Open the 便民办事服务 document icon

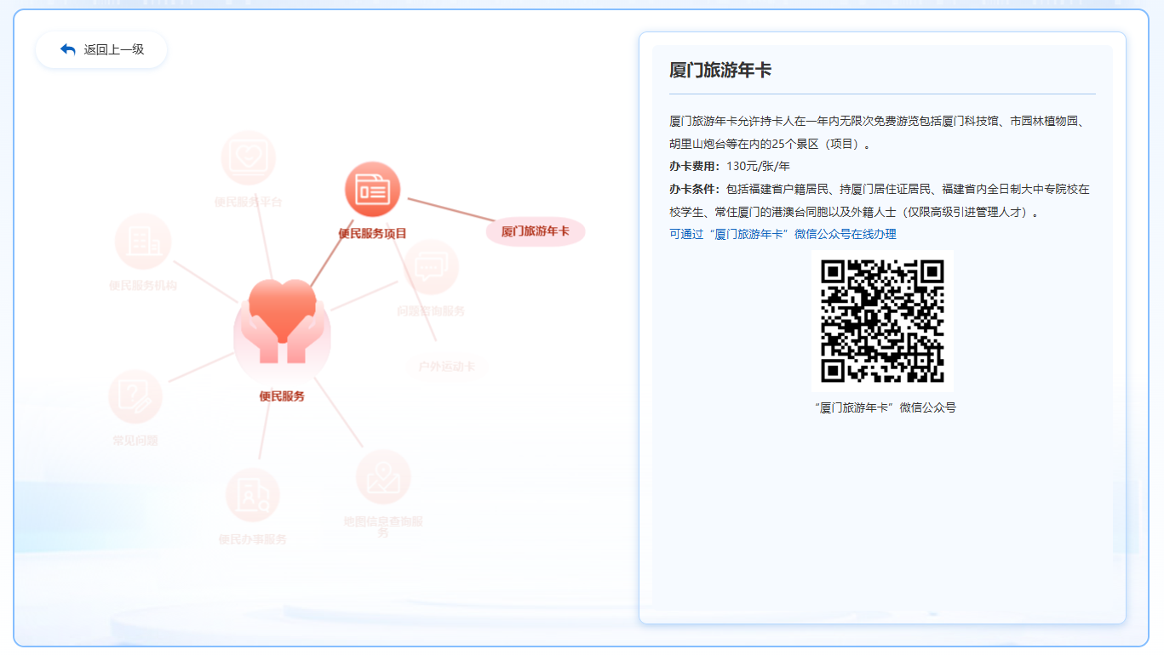253,495
